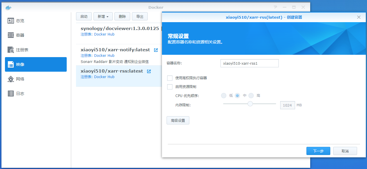Expand the 新增 dropdown menu
This screenshot has width=367, height=169.
point(103,16)
